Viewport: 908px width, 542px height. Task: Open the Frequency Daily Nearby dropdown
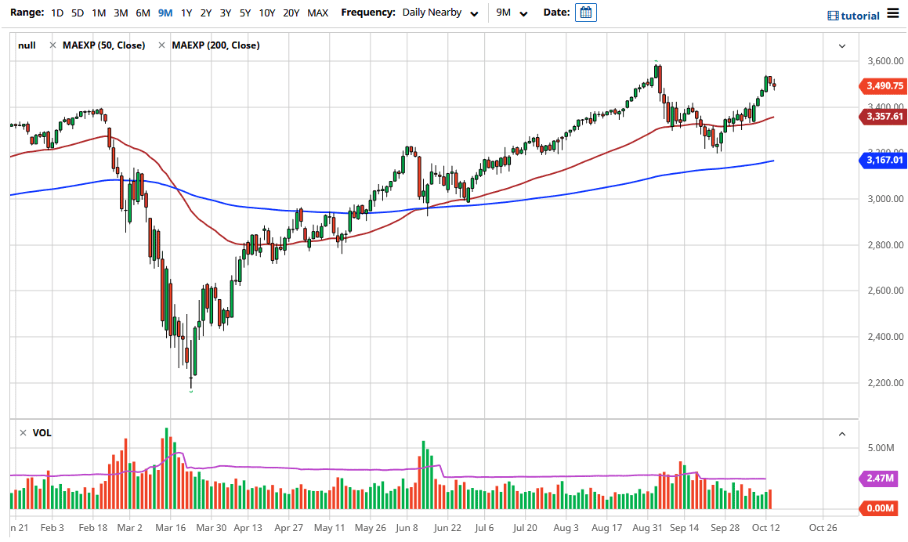(x=440, y=13)
